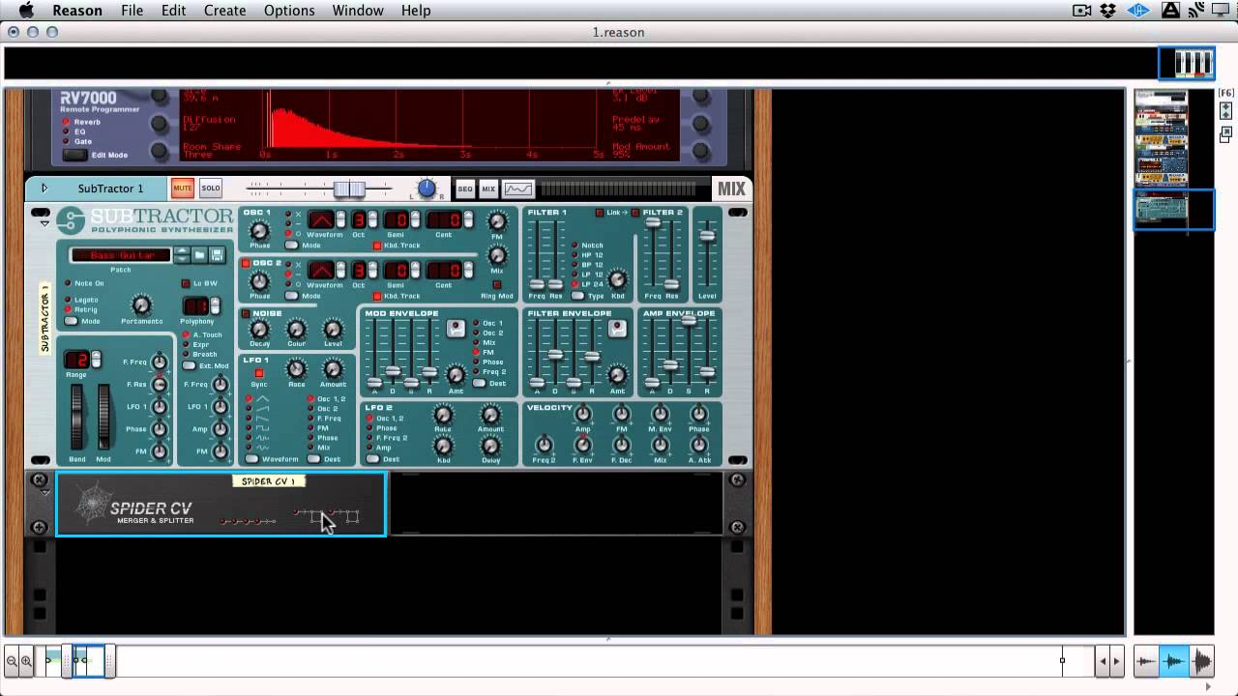Screen dimensions: 1238x696
Task: Click the Airfoil-style A icon in menu bar
Action: click(1170, 11)
